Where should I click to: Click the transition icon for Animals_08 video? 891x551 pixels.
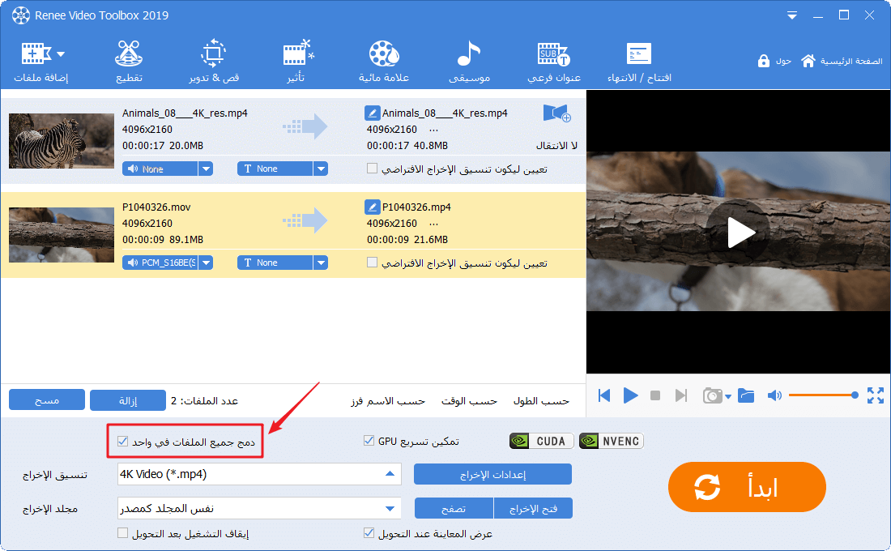click(x=556, y=114)
